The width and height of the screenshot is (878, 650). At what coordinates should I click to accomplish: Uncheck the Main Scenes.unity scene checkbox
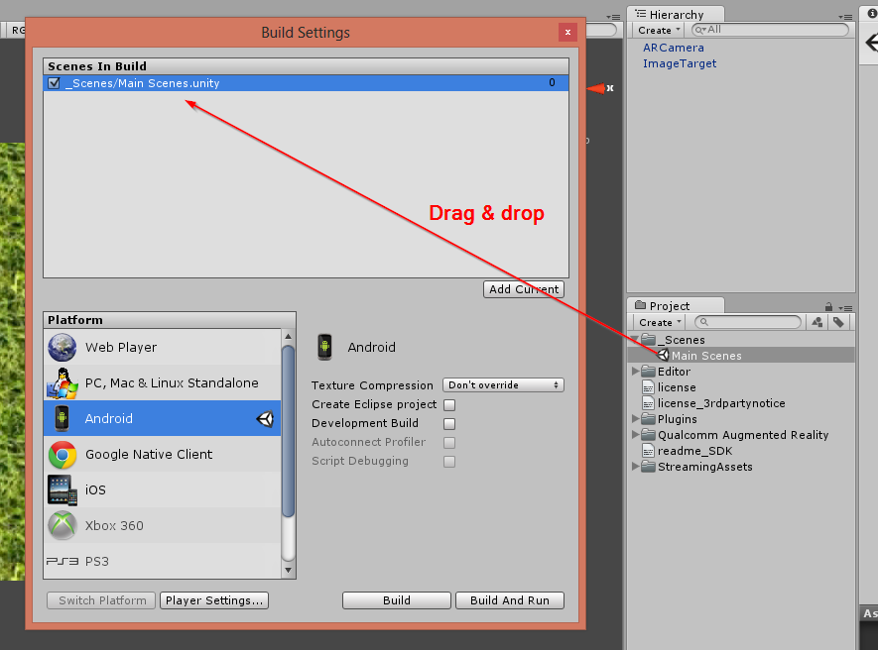(x=55, y=83)
